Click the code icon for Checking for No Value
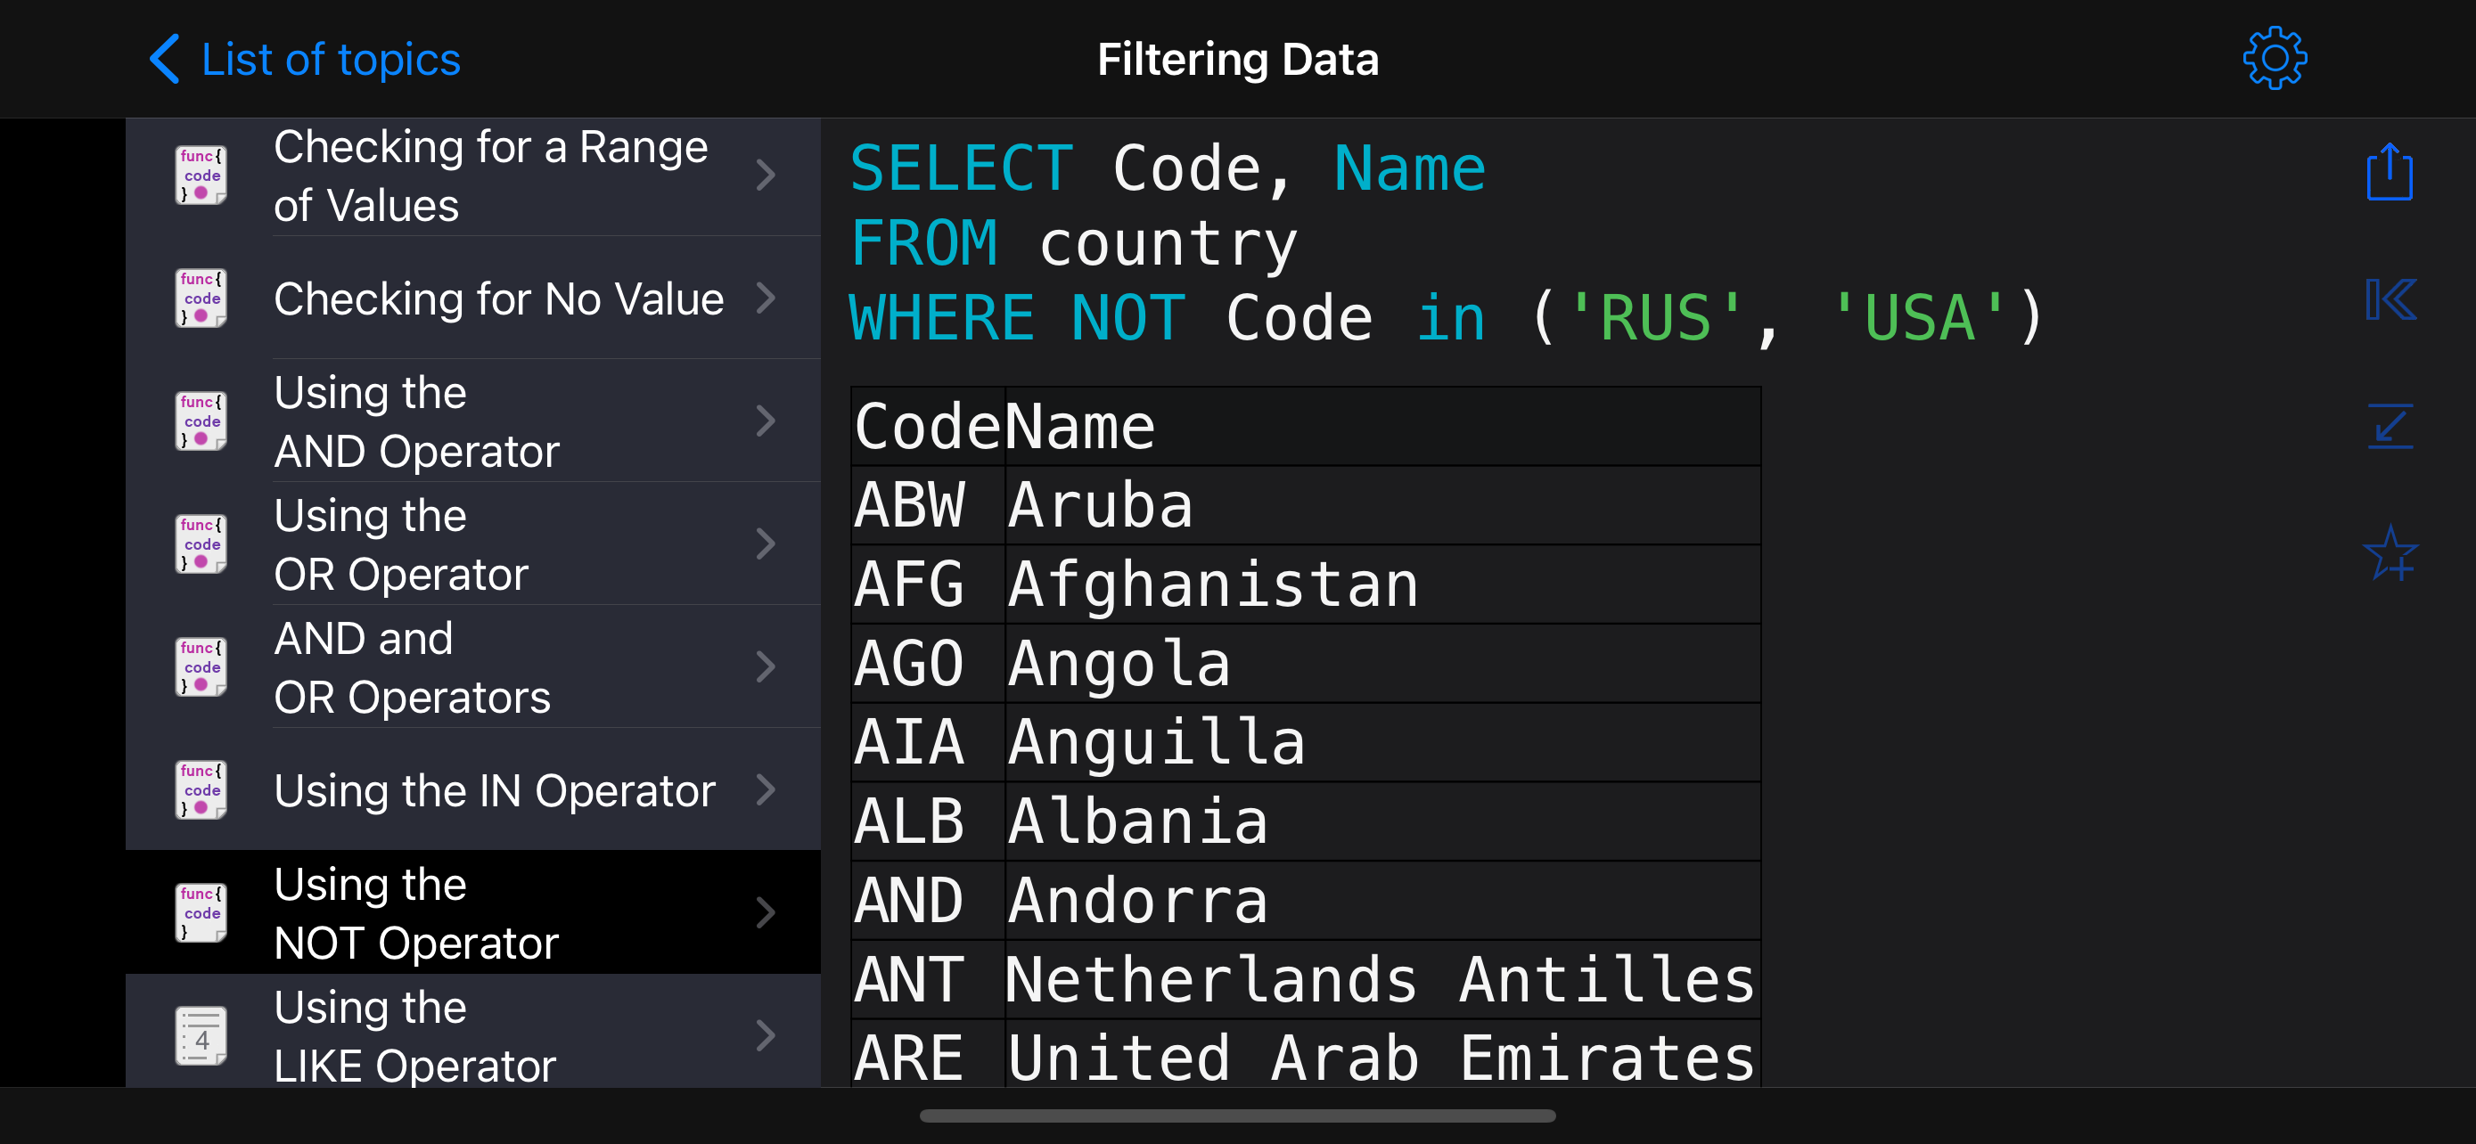The height and width of the screenshot is (1144, 2476). coord(201,298)
